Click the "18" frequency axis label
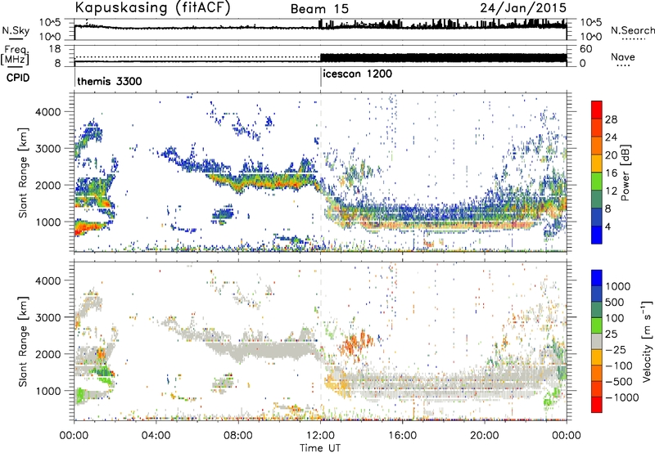This screenshot has width=655, height=453. click(55, 49)
